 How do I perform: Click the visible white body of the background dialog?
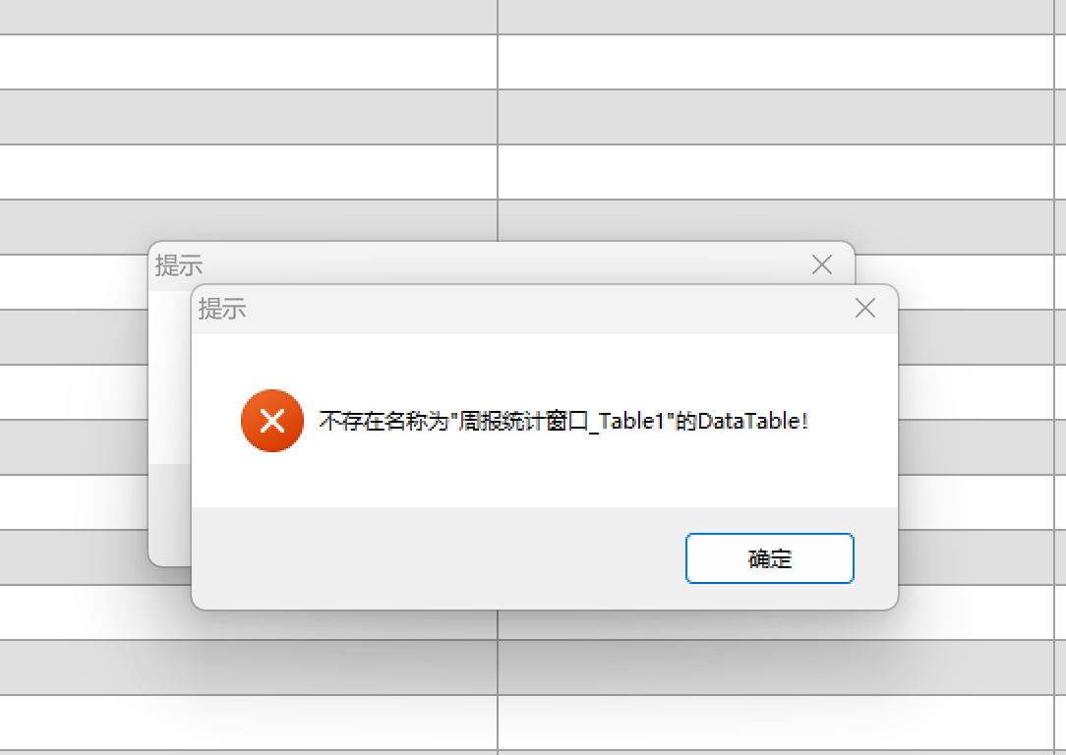pyautogui.click(x=170, y=377)
